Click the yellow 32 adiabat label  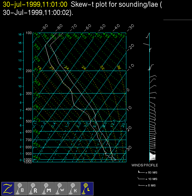click(102, 69)
